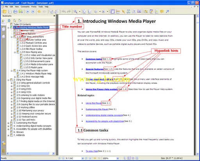Click the bookmarks panel horizontal scrollbar
Screen dimensions: 200x161
click(x=30, y=154)
